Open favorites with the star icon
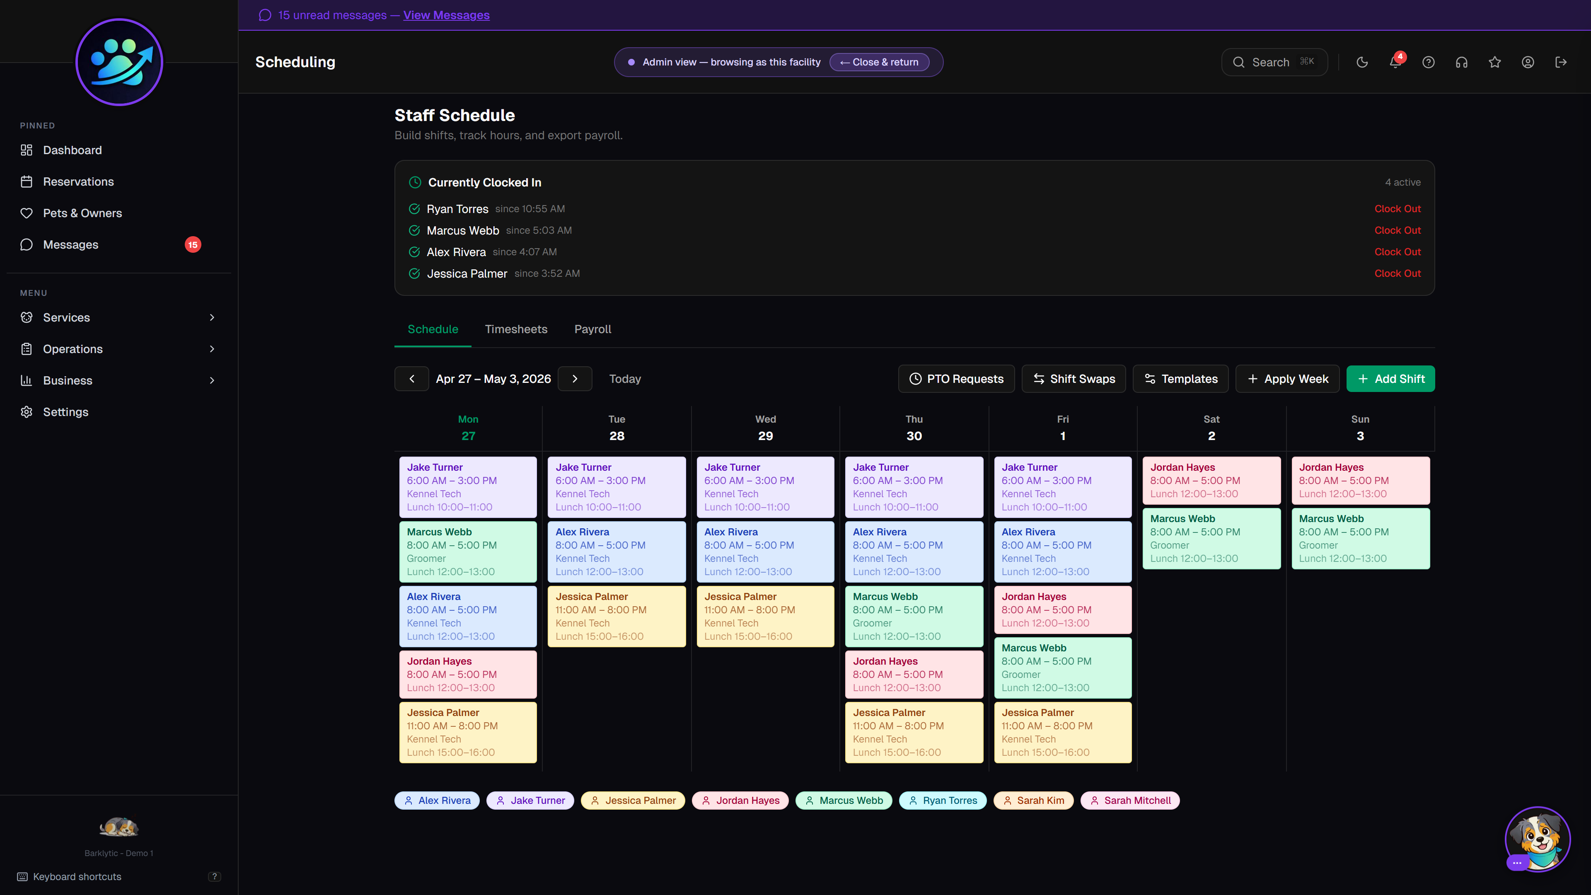 pyautogui.click(x=1494, y=62)
